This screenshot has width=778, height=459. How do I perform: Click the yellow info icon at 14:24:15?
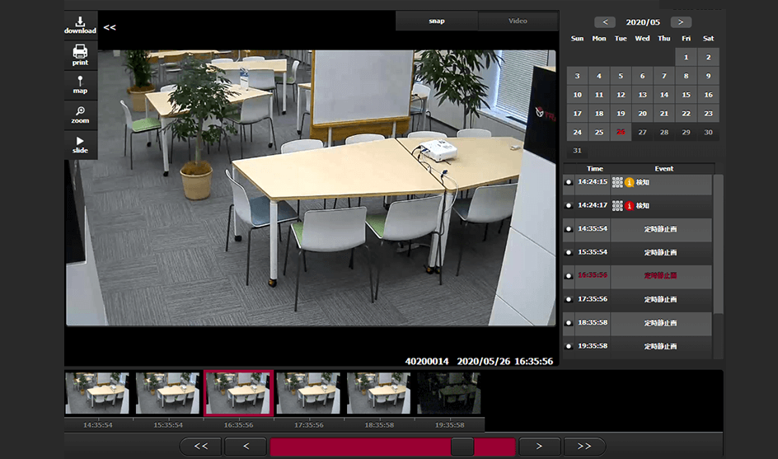(x=630, y=182)
